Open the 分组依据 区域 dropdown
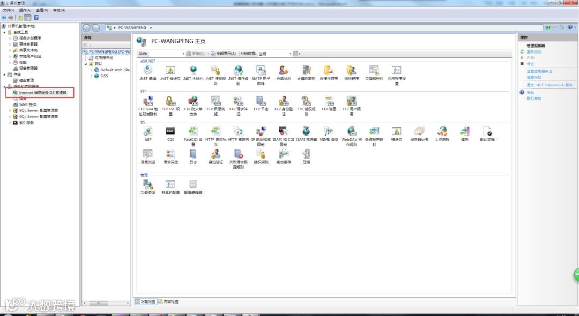The height and width of the screenshot is (316, 579). pos(275,54)
